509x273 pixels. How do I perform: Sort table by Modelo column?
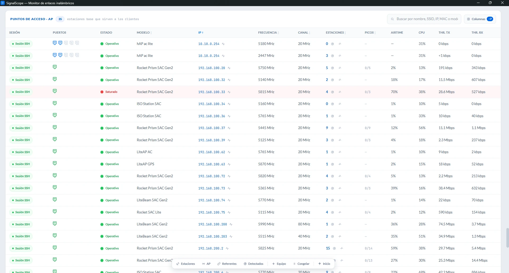point(144,33)
